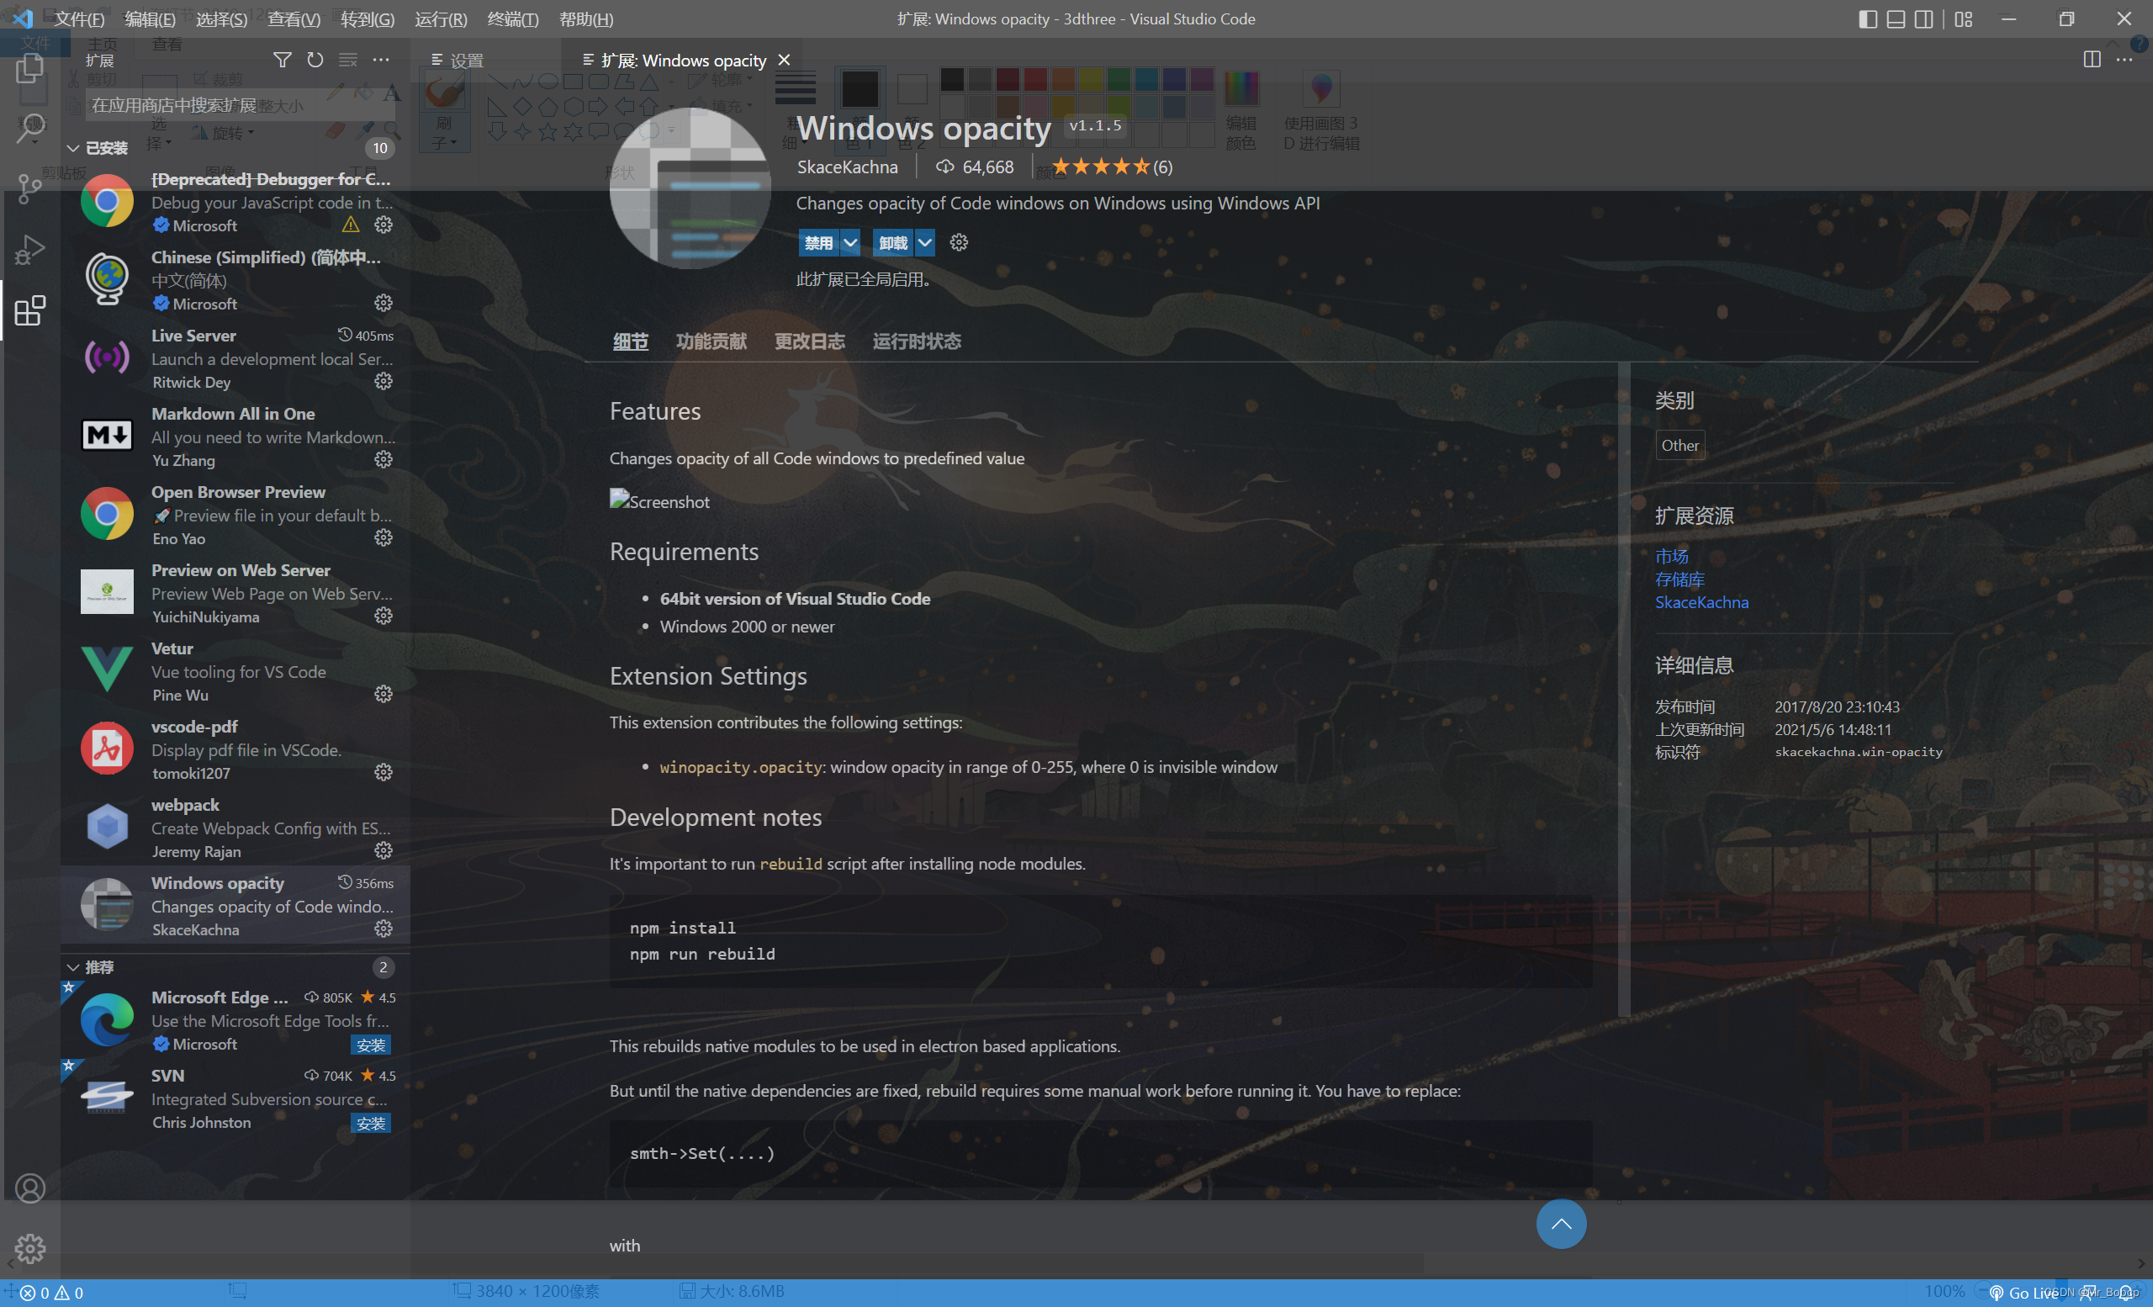Open the Search view in activity bar

(29, 130)
